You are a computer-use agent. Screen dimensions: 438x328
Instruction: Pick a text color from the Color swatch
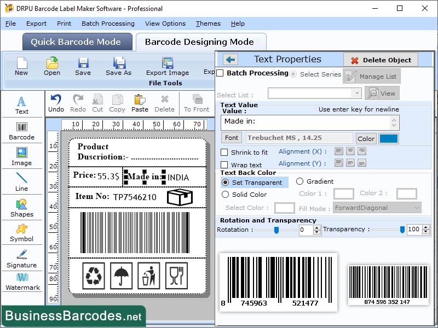click(389, 139)
